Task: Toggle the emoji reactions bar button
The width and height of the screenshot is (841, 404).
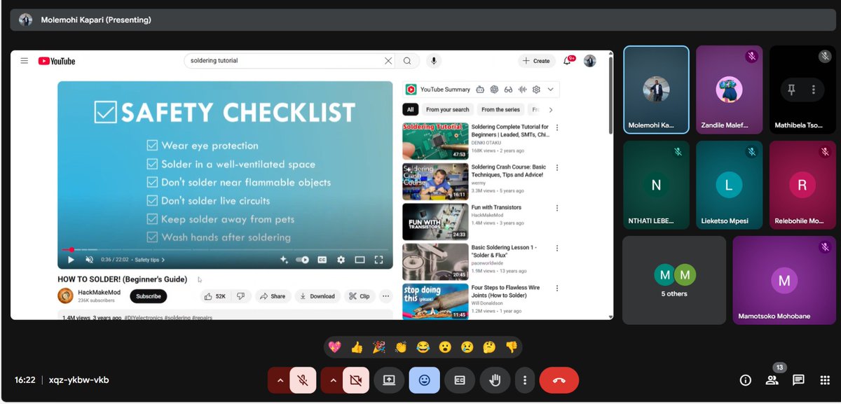Action: point(424,380)
